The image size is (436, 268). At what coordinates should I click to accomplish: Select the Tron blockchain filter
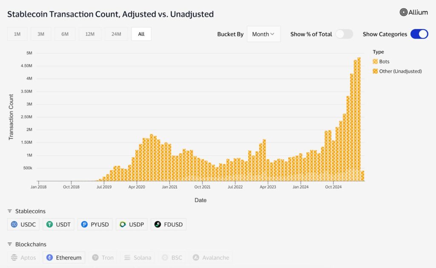[x=103, y=257]
